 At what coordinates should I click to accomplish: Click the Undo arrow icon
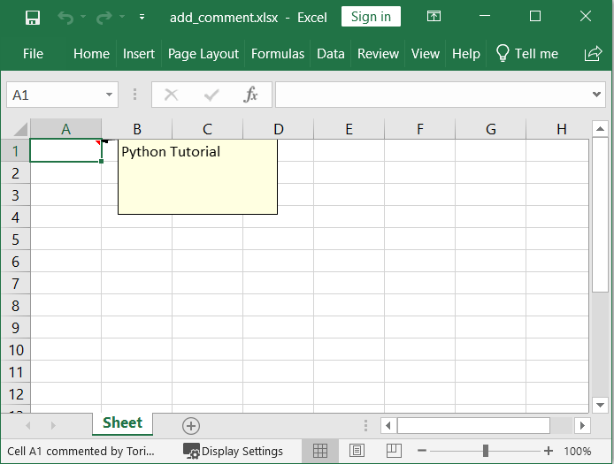pos(65,18)
